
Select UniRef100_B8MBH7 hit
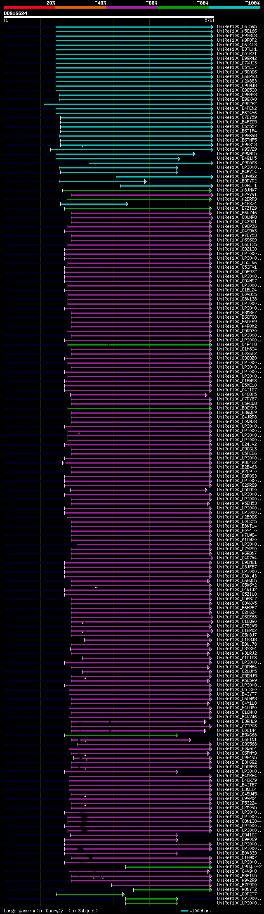click(237, 313)
